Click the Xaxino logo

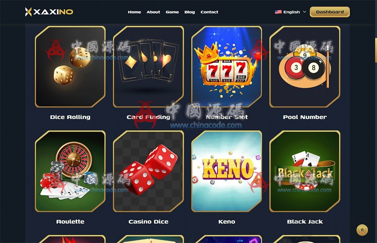pos(49,12)
